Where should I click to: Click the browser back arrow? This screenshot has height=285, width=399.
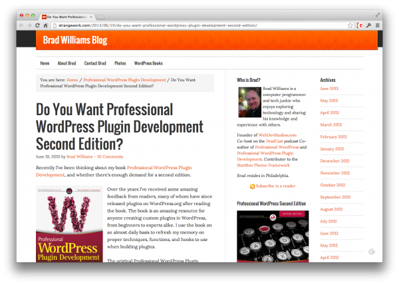tap(21, 25)
